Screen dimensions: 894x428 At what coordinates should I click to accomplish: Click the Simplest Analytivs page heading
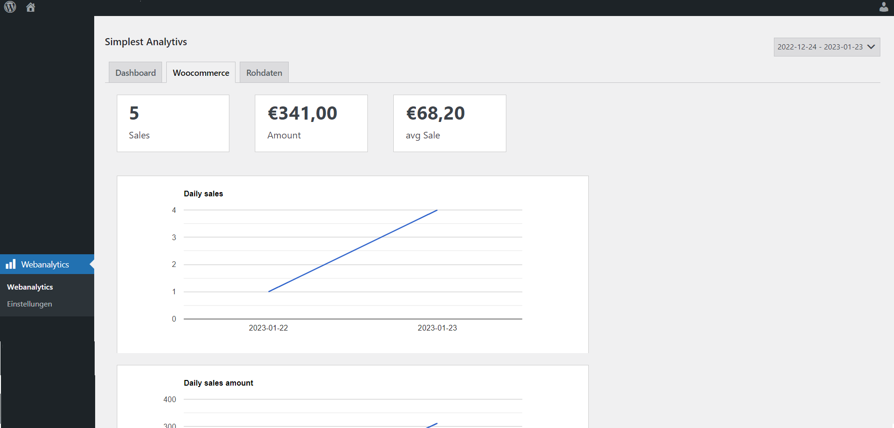146,41
